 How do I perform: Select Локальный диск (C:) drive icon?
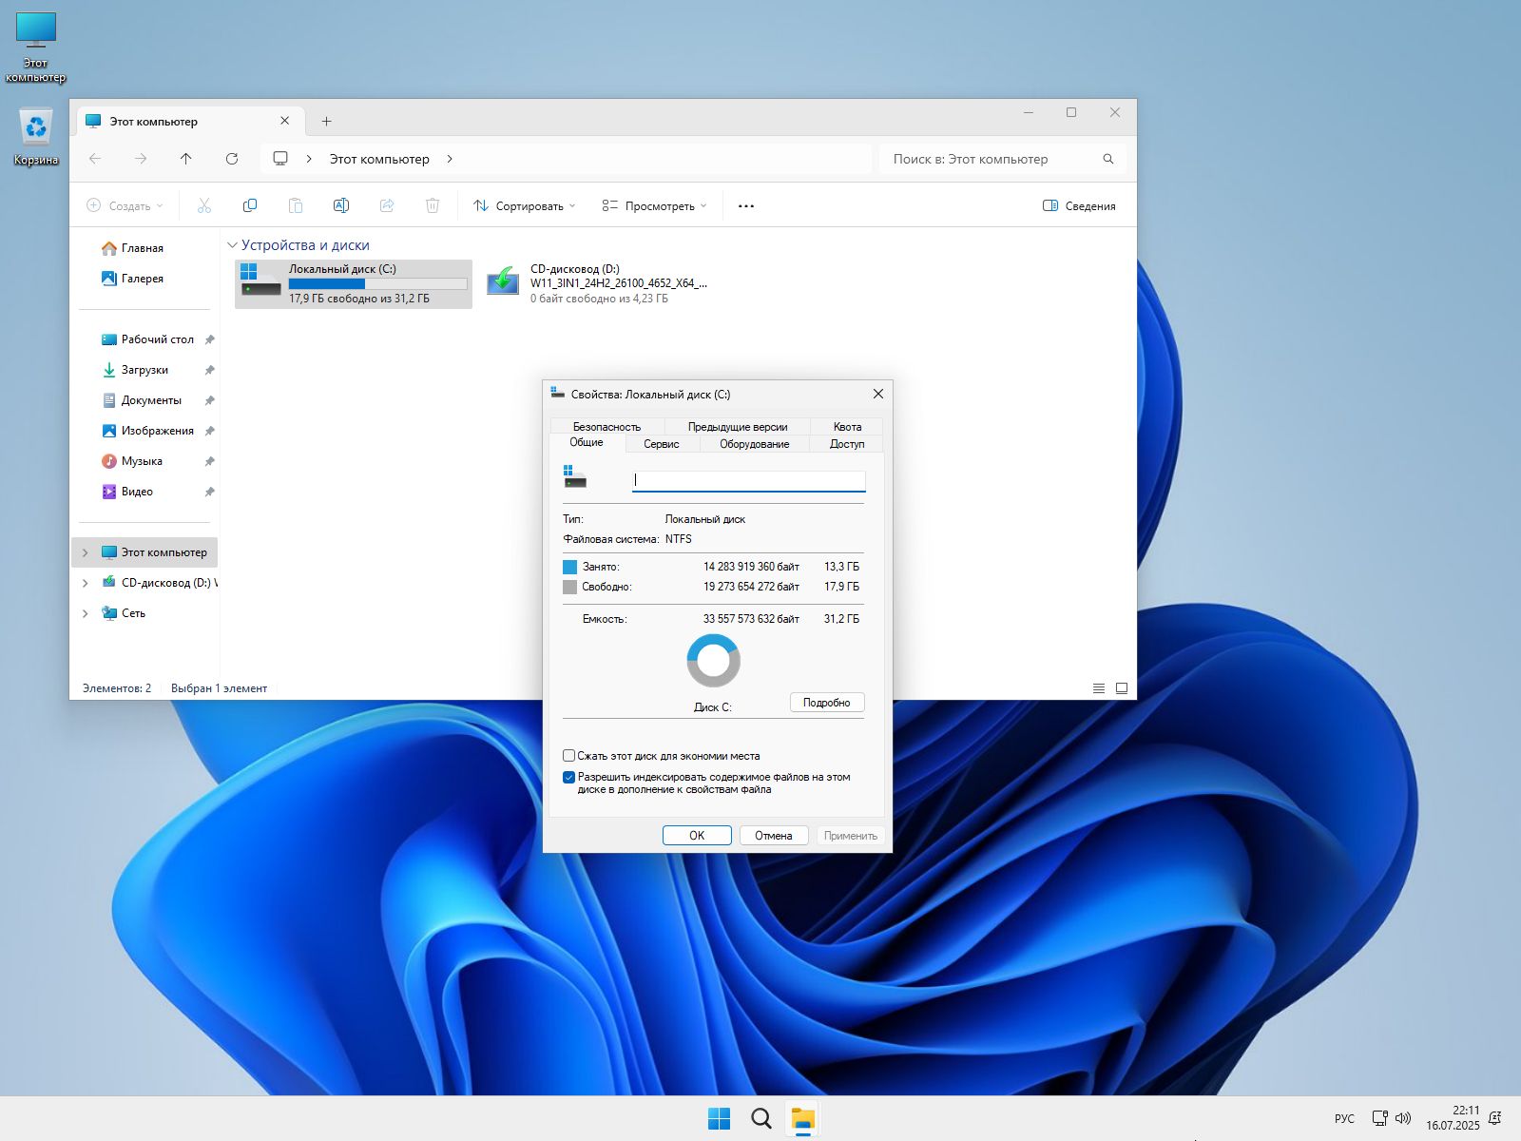point(260,282)
